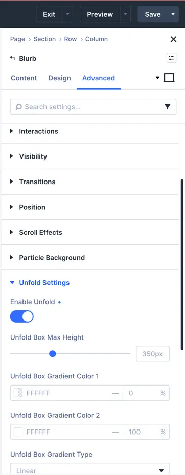The width and height of the screenshot is (185, 475).
Task: Click the back arrow next to Blurb
Action: pyautogui.click(x=12, y=58)
